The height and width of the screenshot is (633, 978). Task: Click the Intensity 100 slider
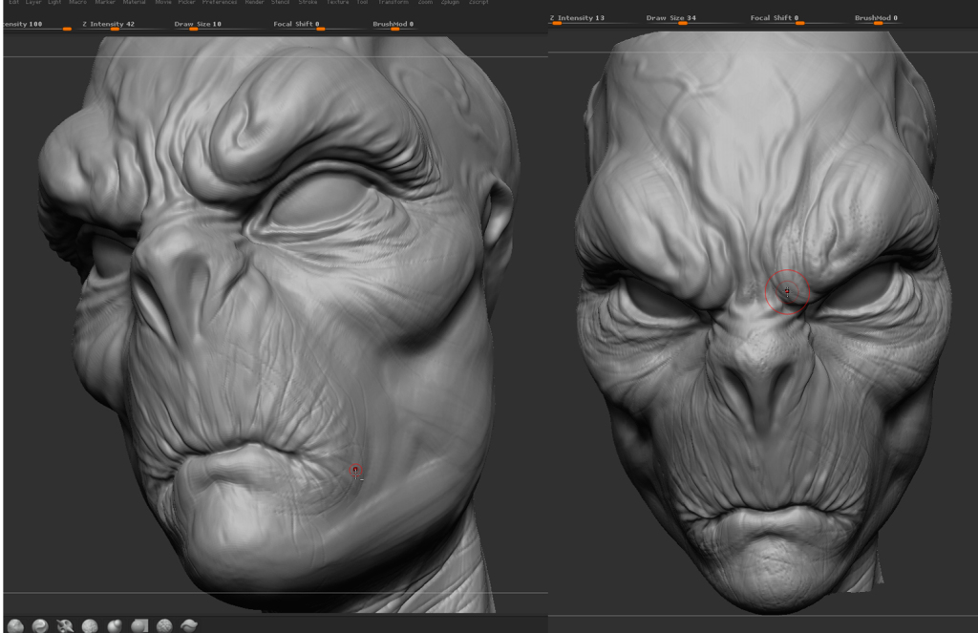coord(36,26)
